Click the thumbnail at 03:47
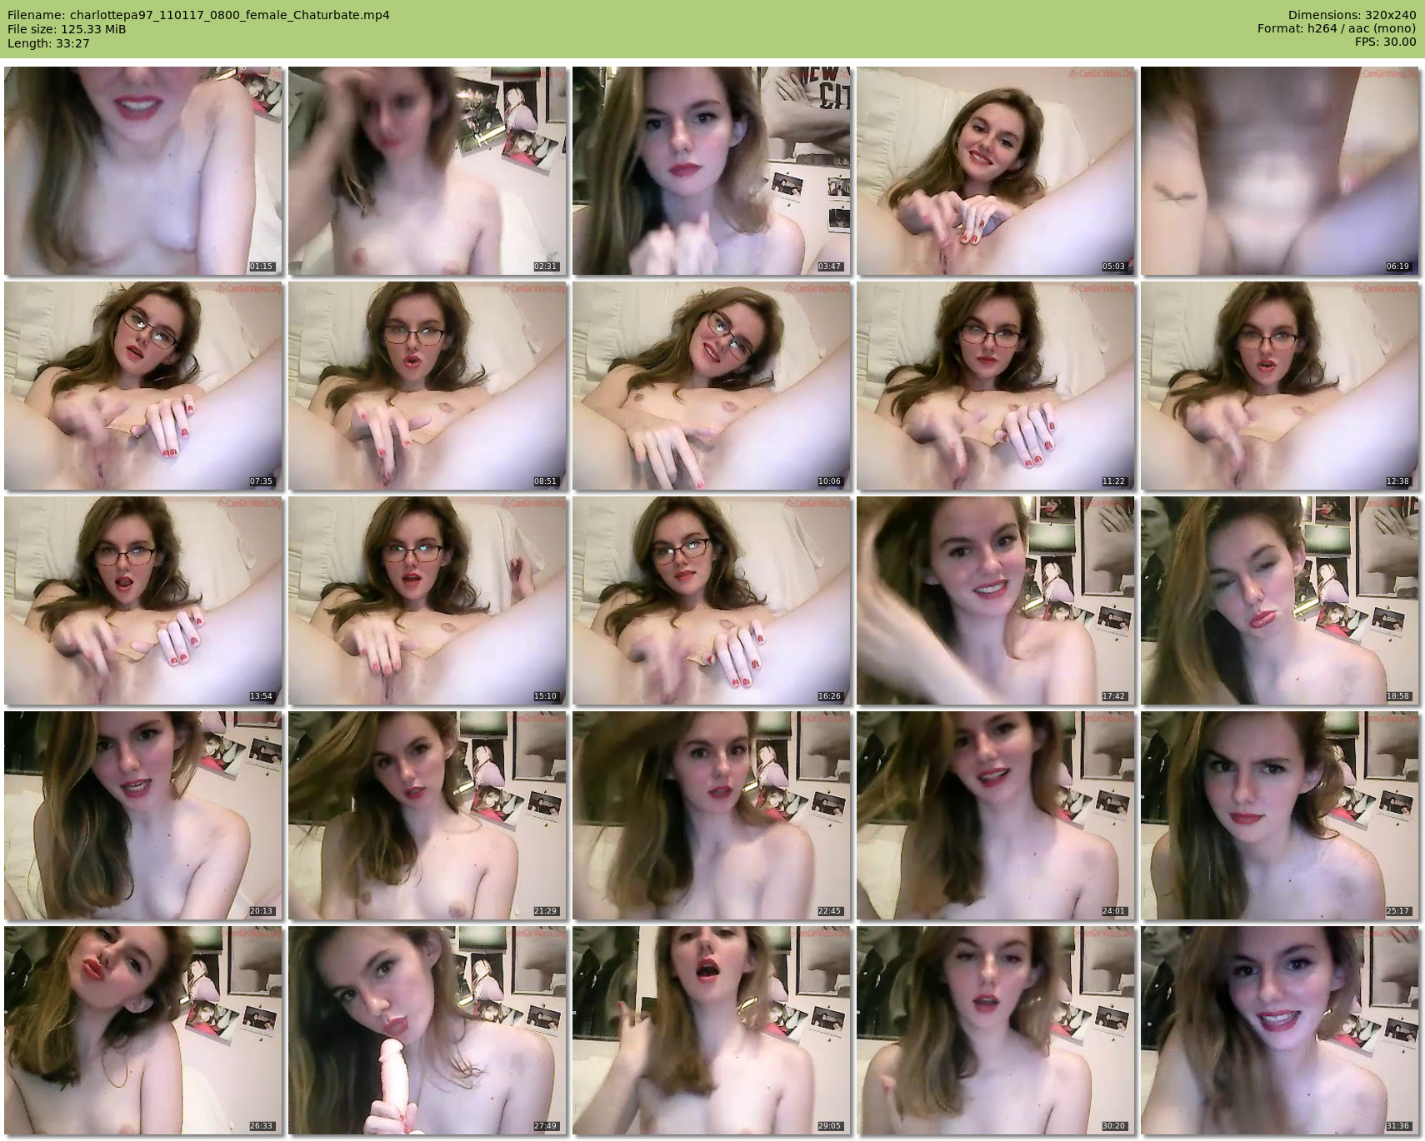 [x=712, y=171]
